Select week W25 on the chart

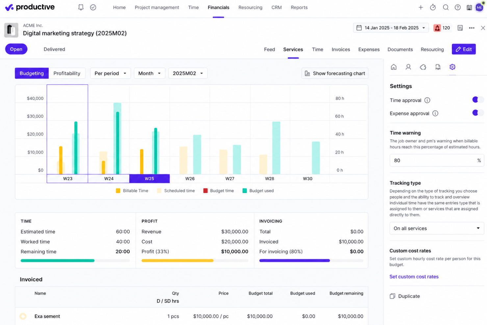(x=149, y=178)
